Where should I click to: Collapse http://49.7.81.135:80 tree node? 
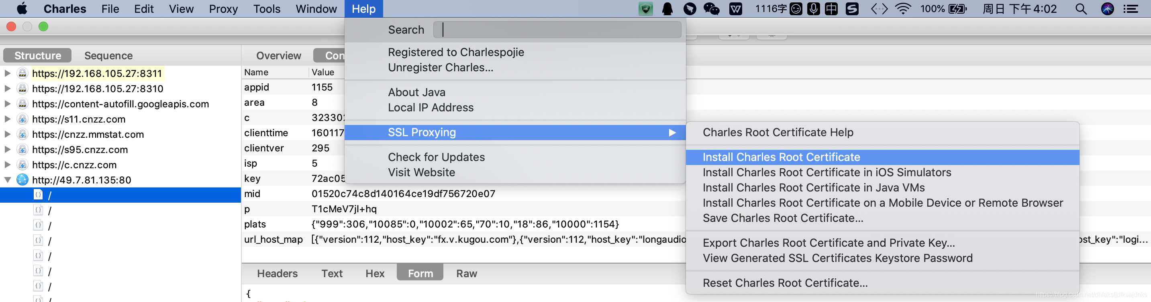click(x=8, y=180)
